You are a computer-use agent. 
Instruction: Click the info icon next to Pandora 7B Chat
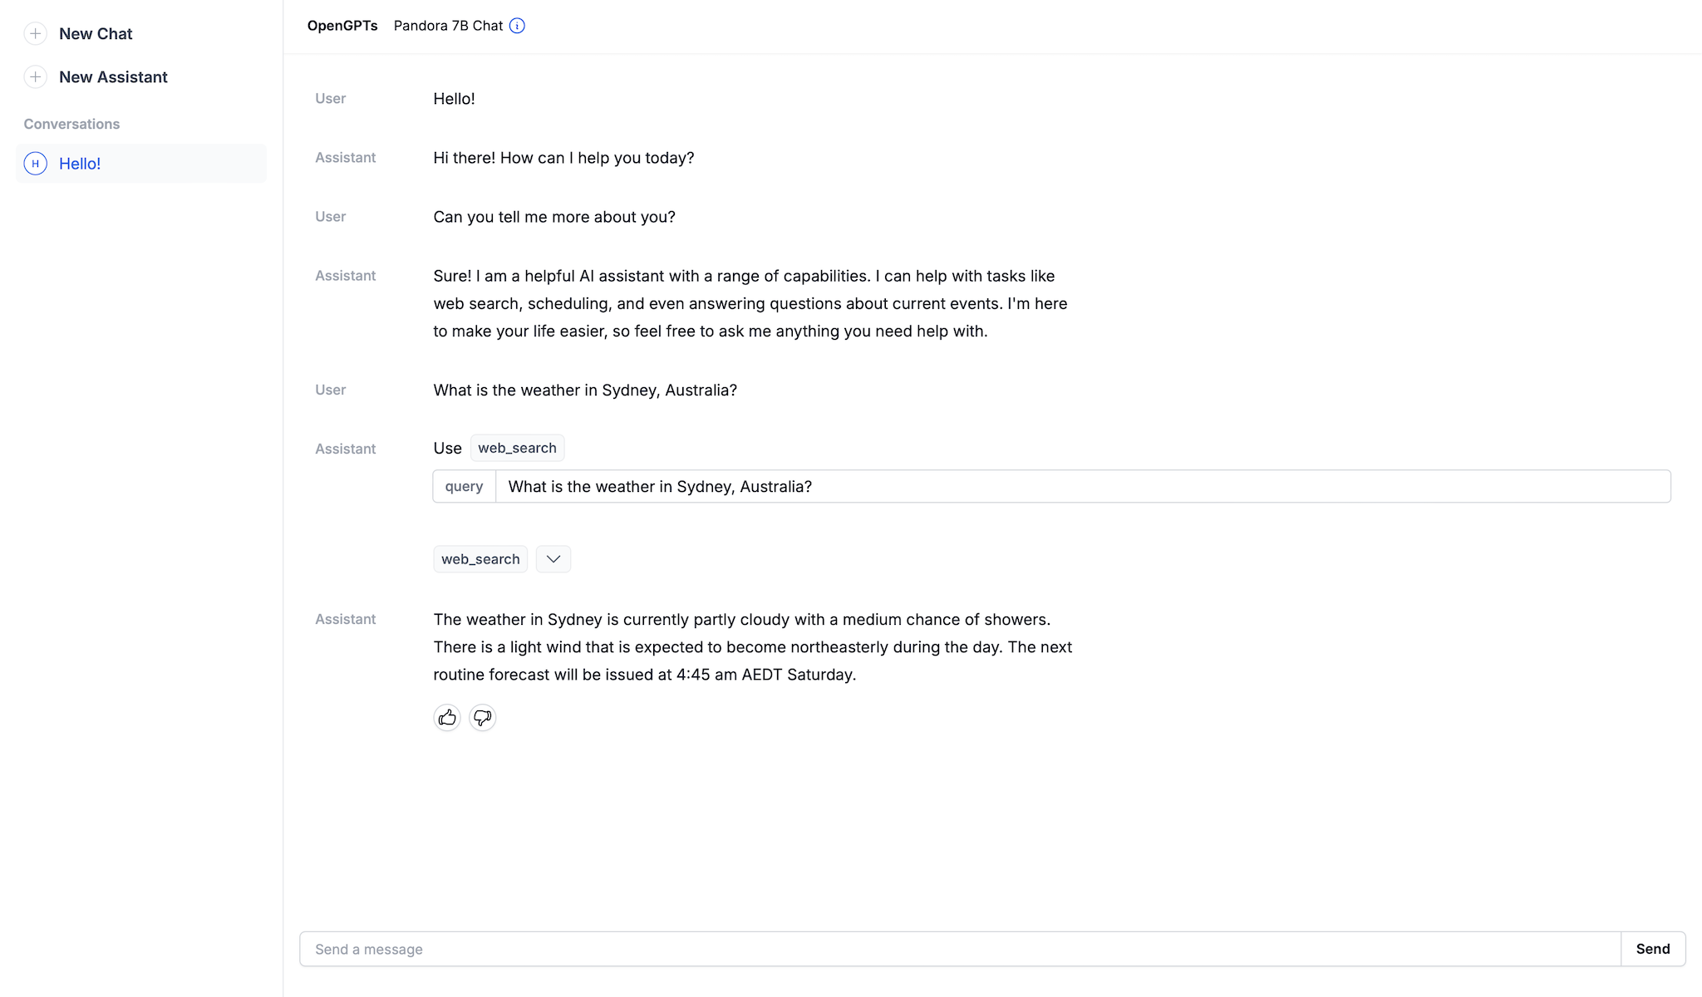coord(517,26)
